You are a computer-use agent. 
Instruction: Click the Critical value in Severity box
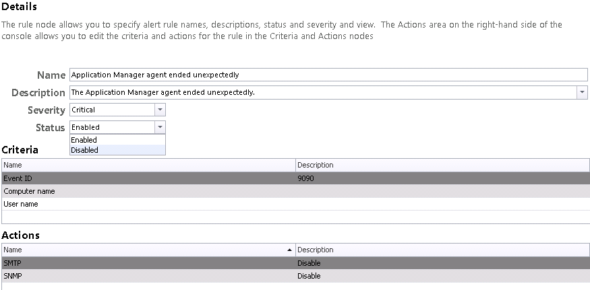pyautogui.click(x=84, y=110)
